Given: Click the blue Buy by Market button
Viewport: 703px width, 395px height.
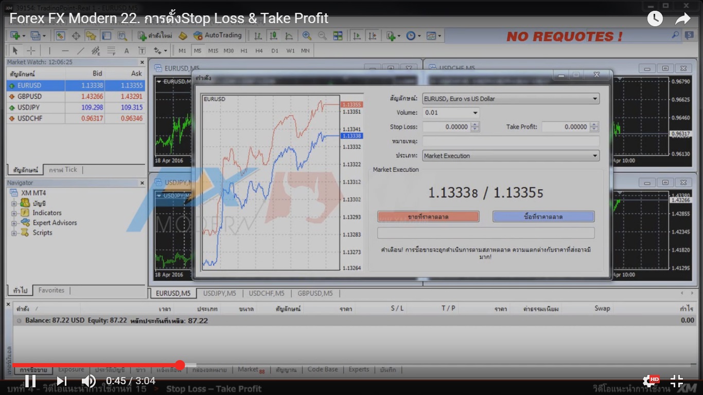Looking at the screenshot, I should point(543,217).
